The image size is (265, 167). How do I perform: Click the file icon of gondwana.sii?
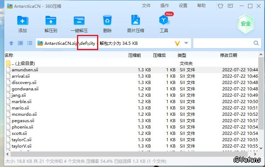[8, 89]
